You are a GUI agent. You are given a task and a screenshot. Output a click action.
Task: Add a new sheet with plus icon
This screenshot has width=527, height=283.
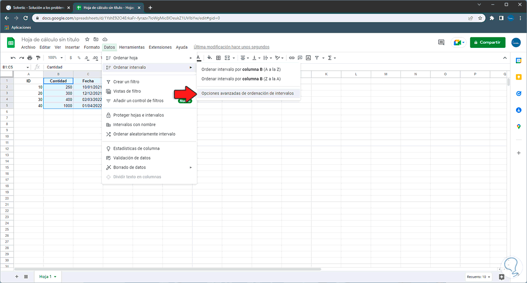17,276
